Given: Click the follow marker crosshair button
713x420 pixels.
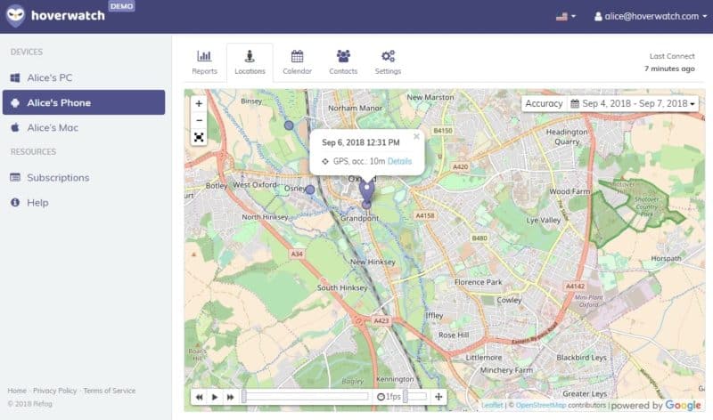Looking at the screenshot, I should (x=438, y=397).
